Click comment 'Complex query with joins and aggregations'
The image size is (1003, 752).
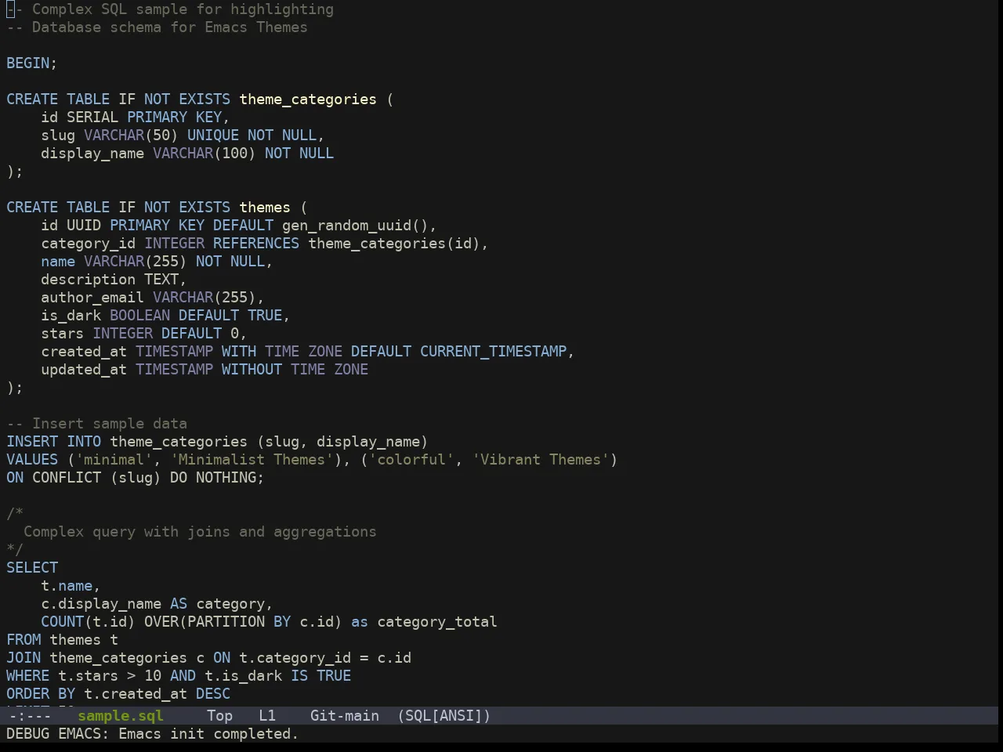200,532
